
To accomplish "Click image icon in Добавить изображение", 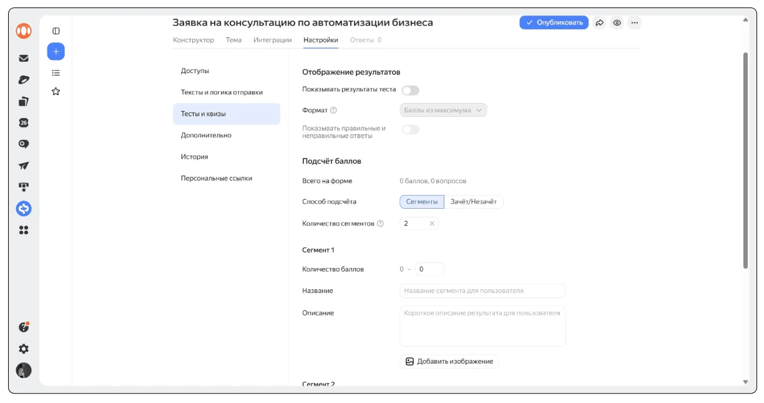I will 409,361.
